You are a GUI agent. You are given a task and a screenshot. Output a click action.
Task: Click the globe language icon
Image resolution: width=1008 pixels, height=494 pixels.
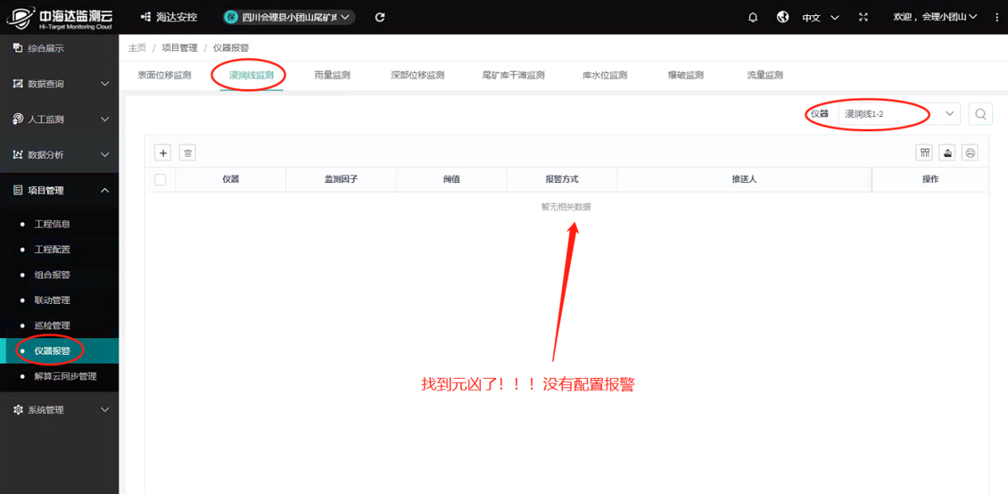[783, 17]
